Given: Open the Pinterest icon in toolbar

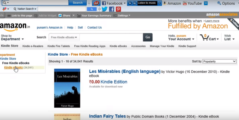Looking at the screenshot, I should point(118,9).
